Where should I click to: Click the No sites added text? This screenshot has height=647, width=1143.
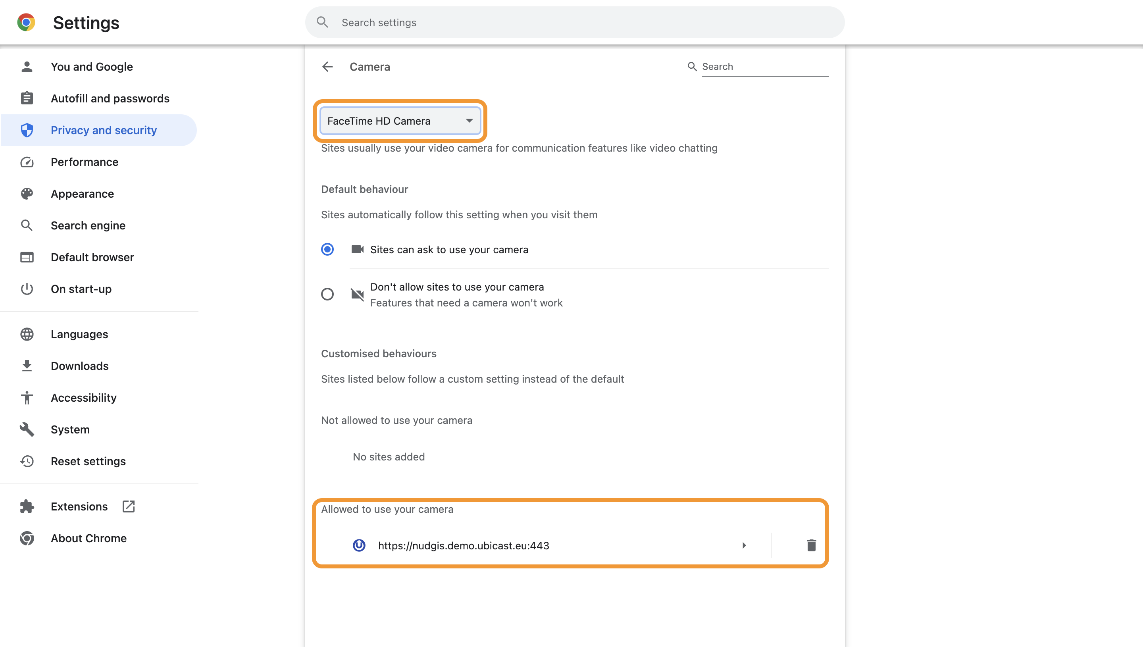[x=389, y=457]
